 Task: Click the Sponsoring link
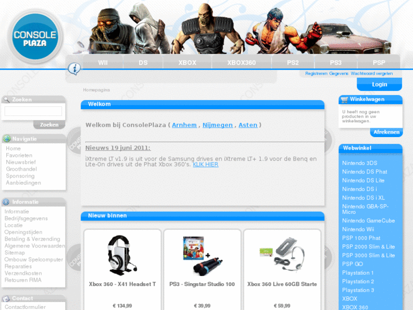coord(20,176)
